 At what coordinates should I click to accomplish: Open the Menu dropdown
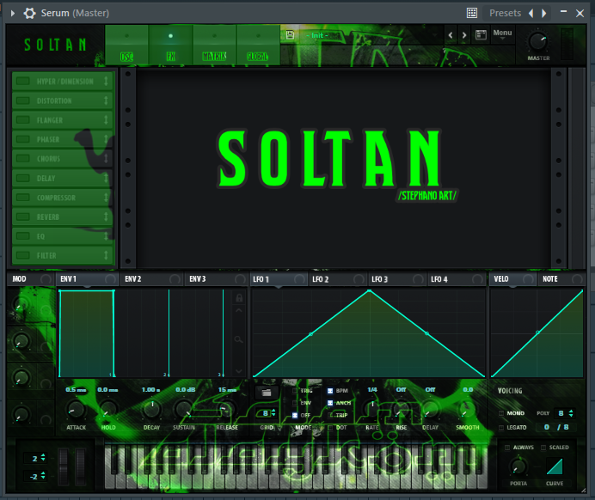(x=502, y=34)
